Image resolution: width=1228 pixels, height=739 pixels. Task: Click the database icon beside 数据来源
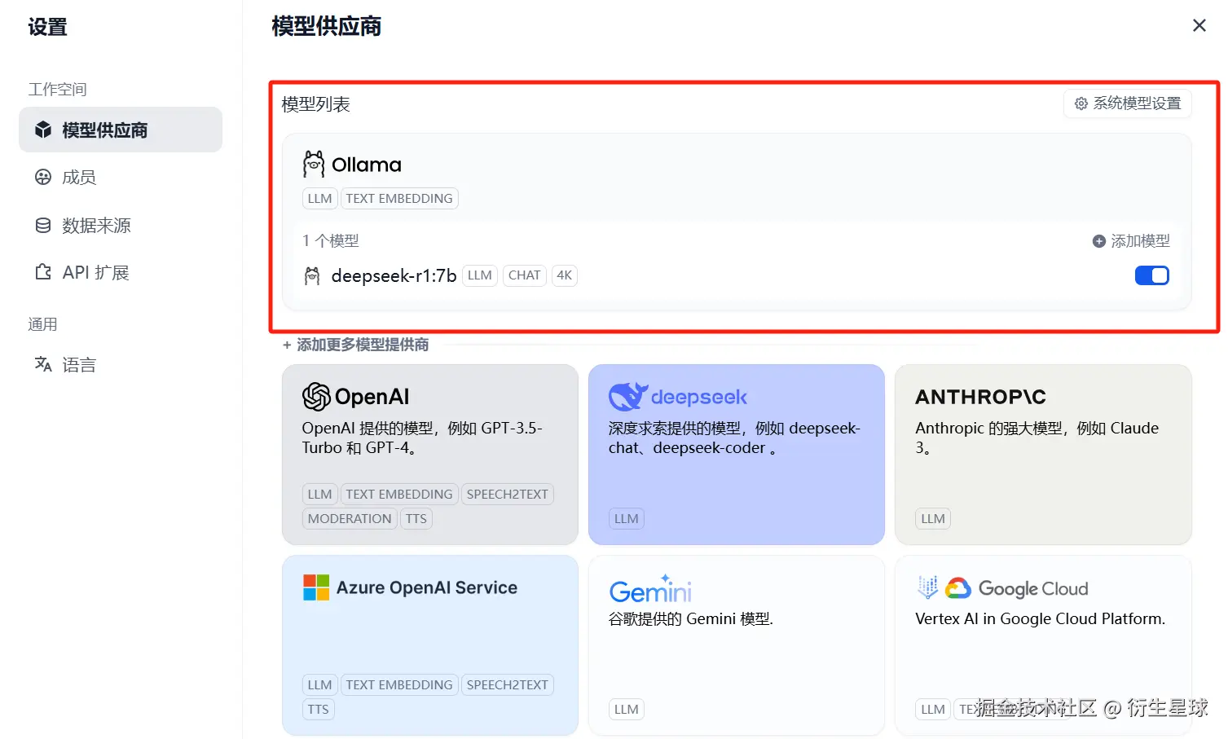[x=43, y=225]
